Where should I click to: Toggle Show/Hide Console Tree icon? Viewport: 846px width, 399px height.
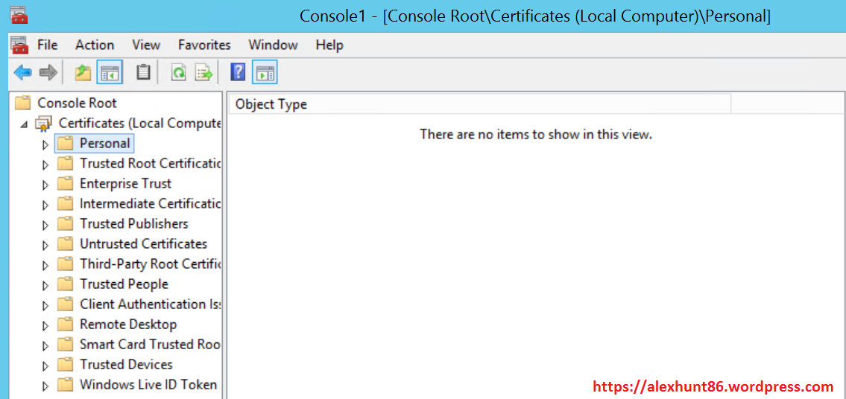tap(110, 72)
